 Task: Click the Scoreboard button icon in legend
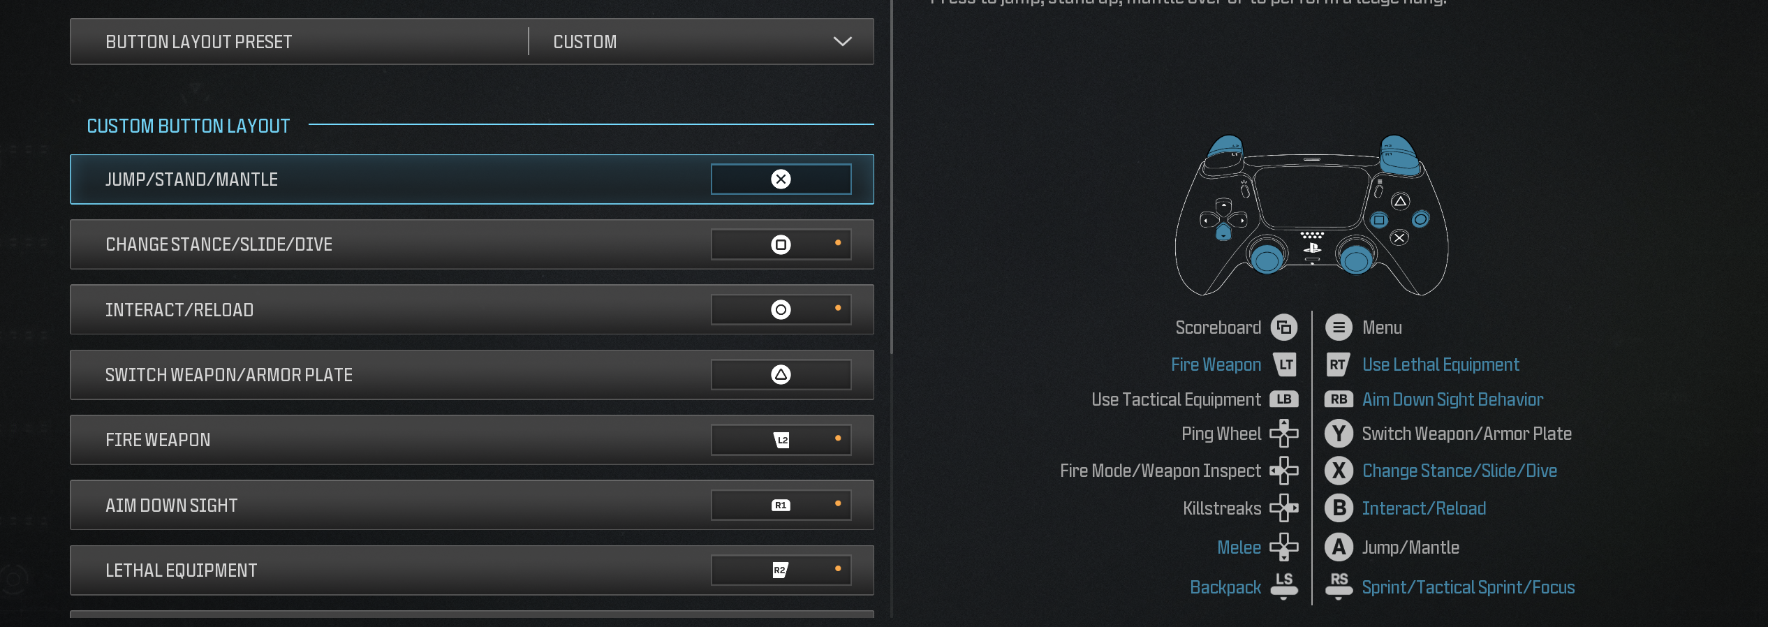(x=1283, y=327)
